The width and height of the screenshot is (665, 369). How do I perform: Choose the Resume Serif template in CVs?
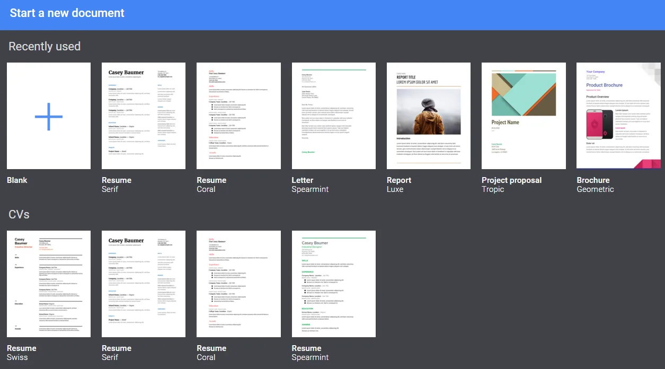click(144, 284)
